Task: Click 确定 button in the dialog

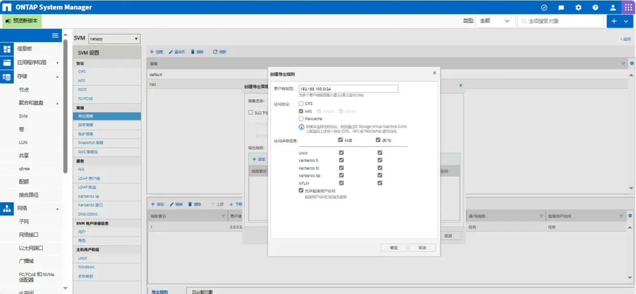Action: tap(393, 248)
